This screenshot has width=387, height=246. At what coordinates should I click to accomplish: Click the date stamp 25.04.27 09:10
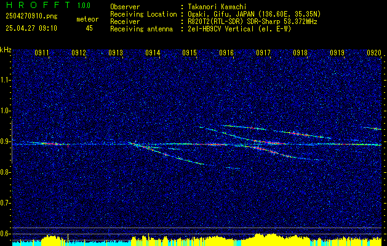[x=31, y=28]
